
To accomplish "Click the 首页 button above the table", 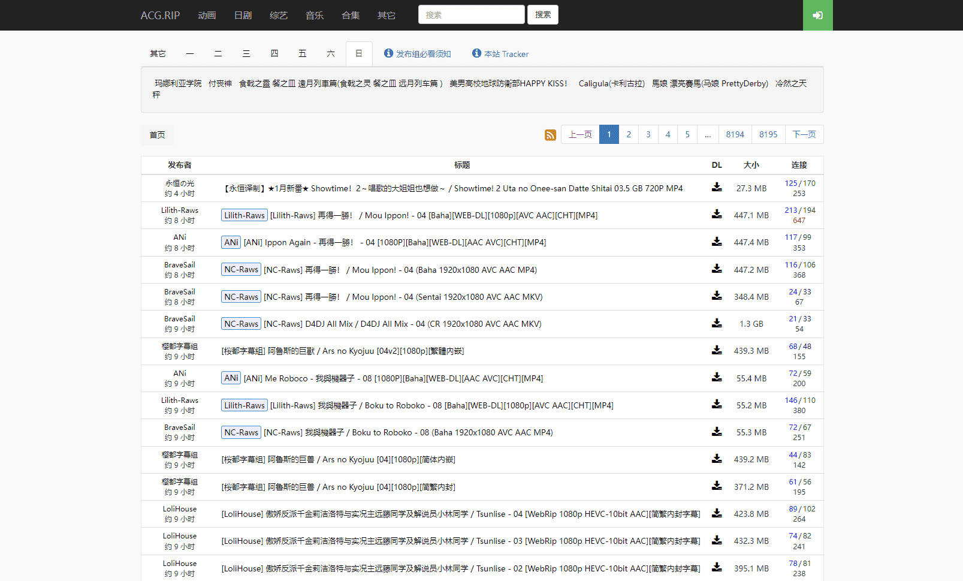I will click(158, 135).
